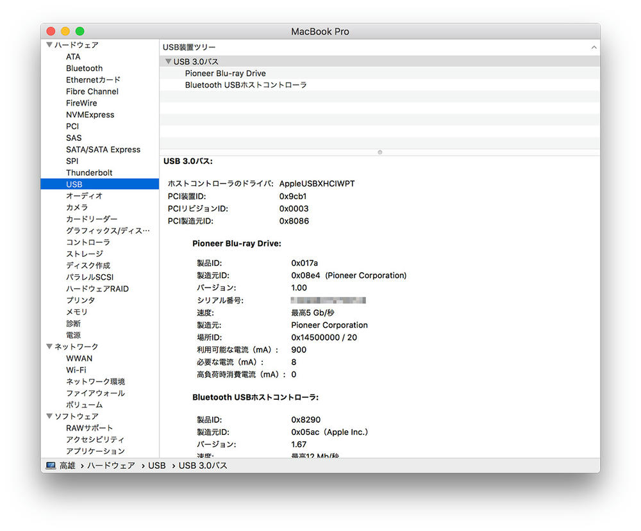
Task: Select ATA in the sidebar
Action: (x=73, y=57)
